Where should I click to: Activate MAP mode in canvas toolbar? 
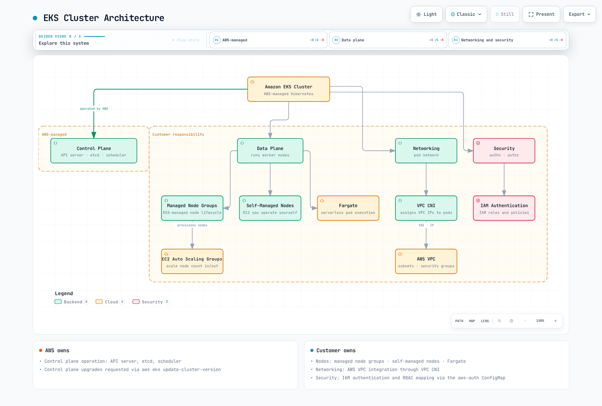(x=472, y=321)
